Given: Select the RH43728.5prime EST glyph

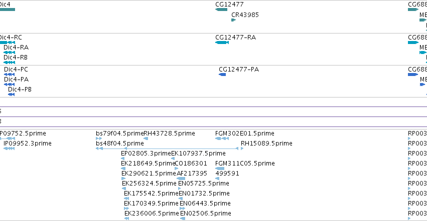Looking at the screenshot, I should coord(146,138).
